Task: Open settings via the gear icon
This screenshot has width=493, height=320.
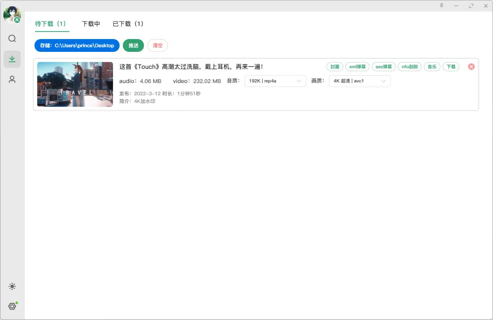Action: 12,306
